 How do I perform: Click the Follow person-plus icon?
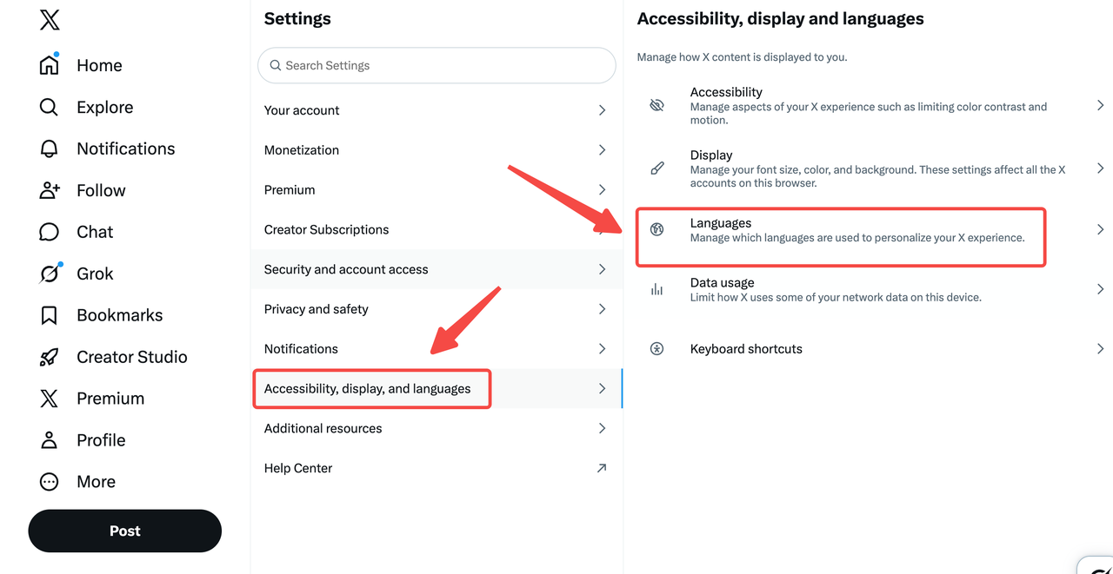click(x=50, y=190)
